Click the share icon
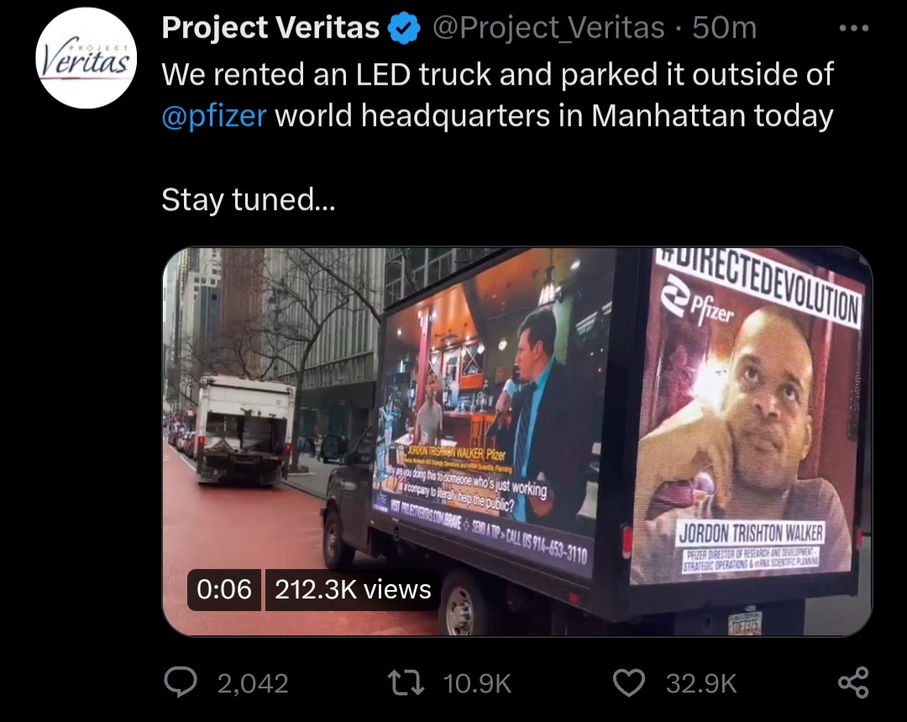The width and height of the screenshot is (907, 722). click(x=854, y=682)
